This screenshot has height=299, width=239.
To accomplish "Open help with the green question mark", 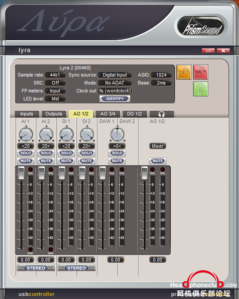I will coord(200,89).
